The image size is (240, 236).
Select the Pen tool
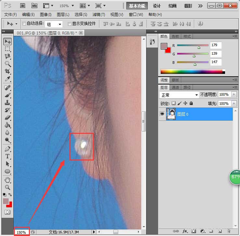pyautogui.click(x=7, y=149)
